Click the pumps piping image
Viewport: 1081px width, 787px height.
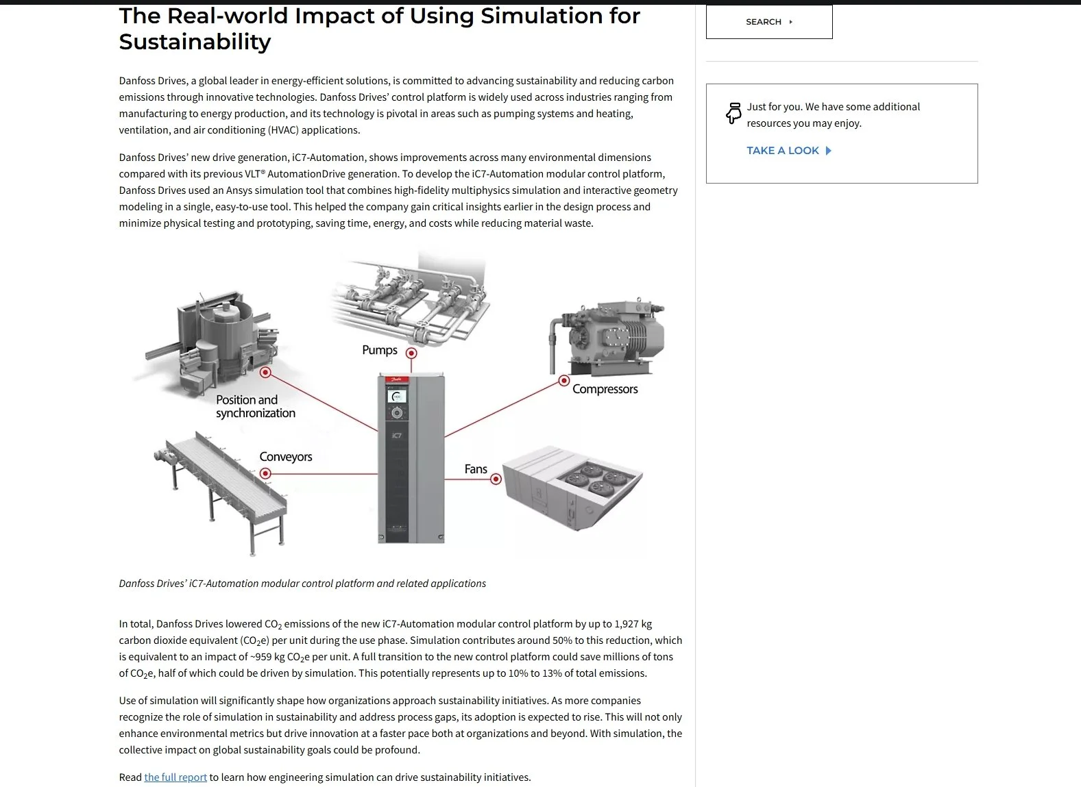pyautogui.click(x=411, y=298)
